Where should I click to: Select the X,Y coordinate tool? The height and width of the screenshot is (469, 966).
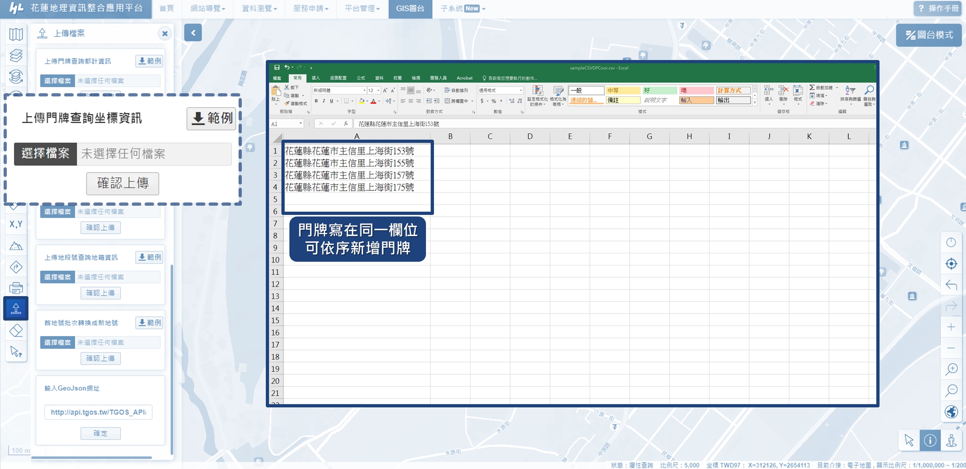[16, 224]
